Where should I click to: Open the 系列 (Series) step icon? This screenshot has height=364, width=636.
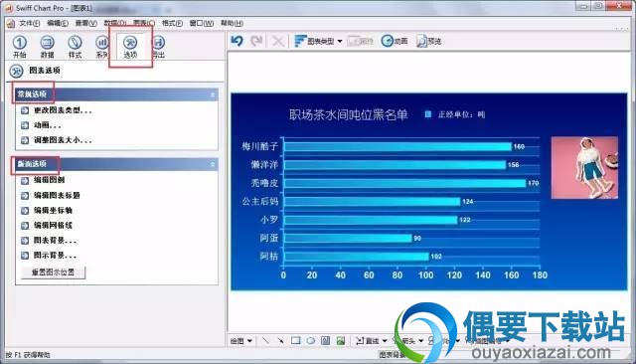101,47
